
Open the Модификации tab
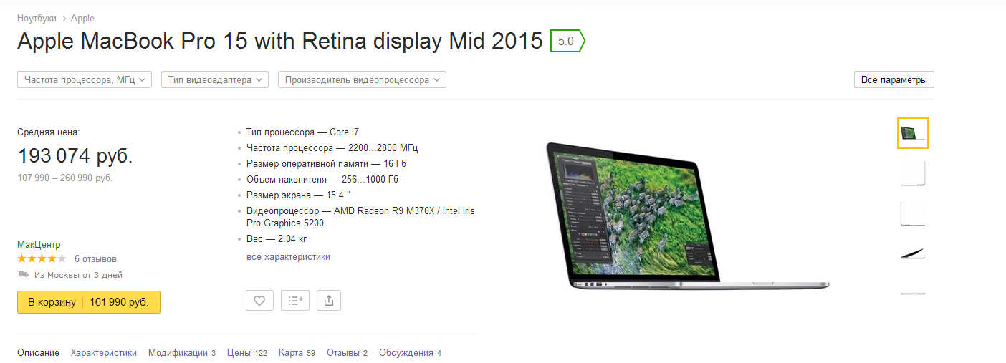coord(182,352)
